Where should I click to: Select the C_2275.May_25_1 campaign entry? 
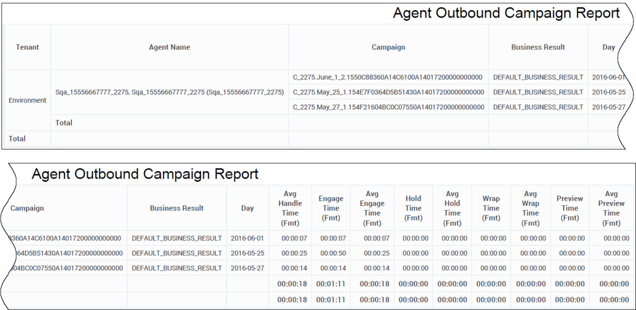(388, 92)
